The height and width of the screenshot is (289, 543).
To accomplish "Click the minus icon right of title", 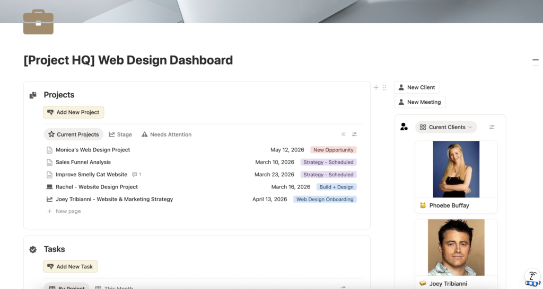I will 536,60.
